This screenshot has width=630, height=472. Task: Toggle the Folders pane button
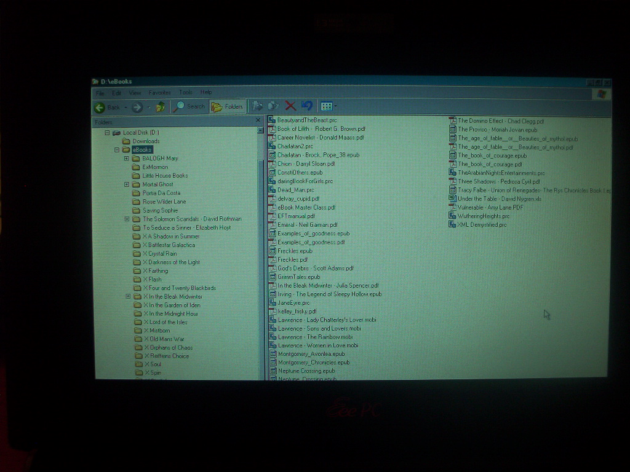click(228, 107)
